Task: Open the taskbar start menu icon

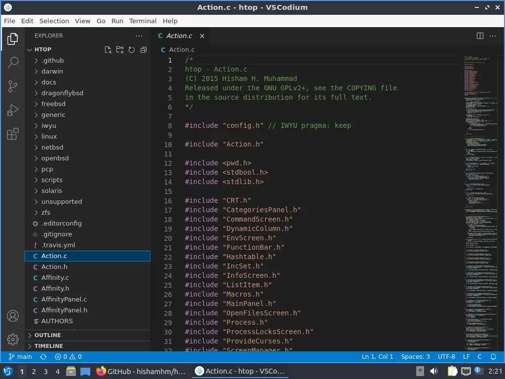Action: click(8, 371)
